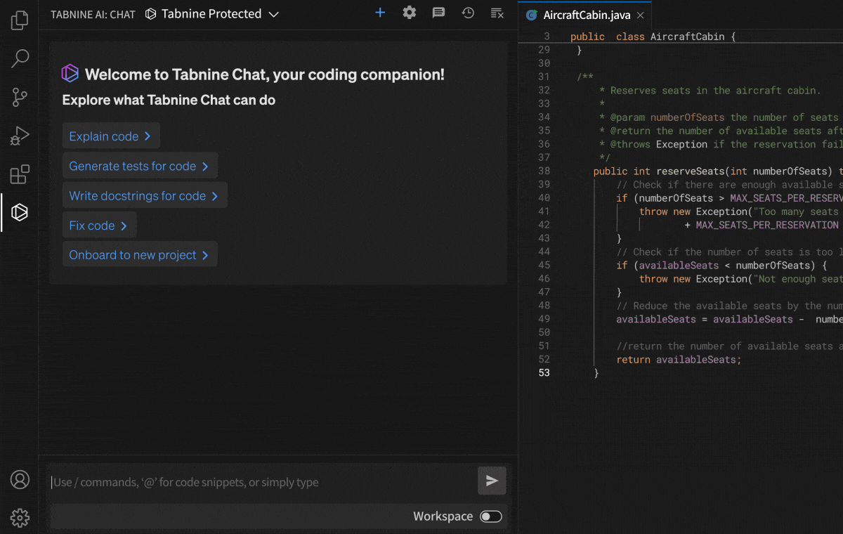Click the feedback speech bubble icon

tap(438, 13)
